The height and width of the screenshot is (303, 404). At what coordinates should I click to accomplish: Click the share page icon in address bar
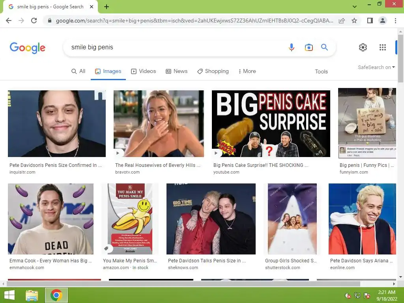[342, 21]
